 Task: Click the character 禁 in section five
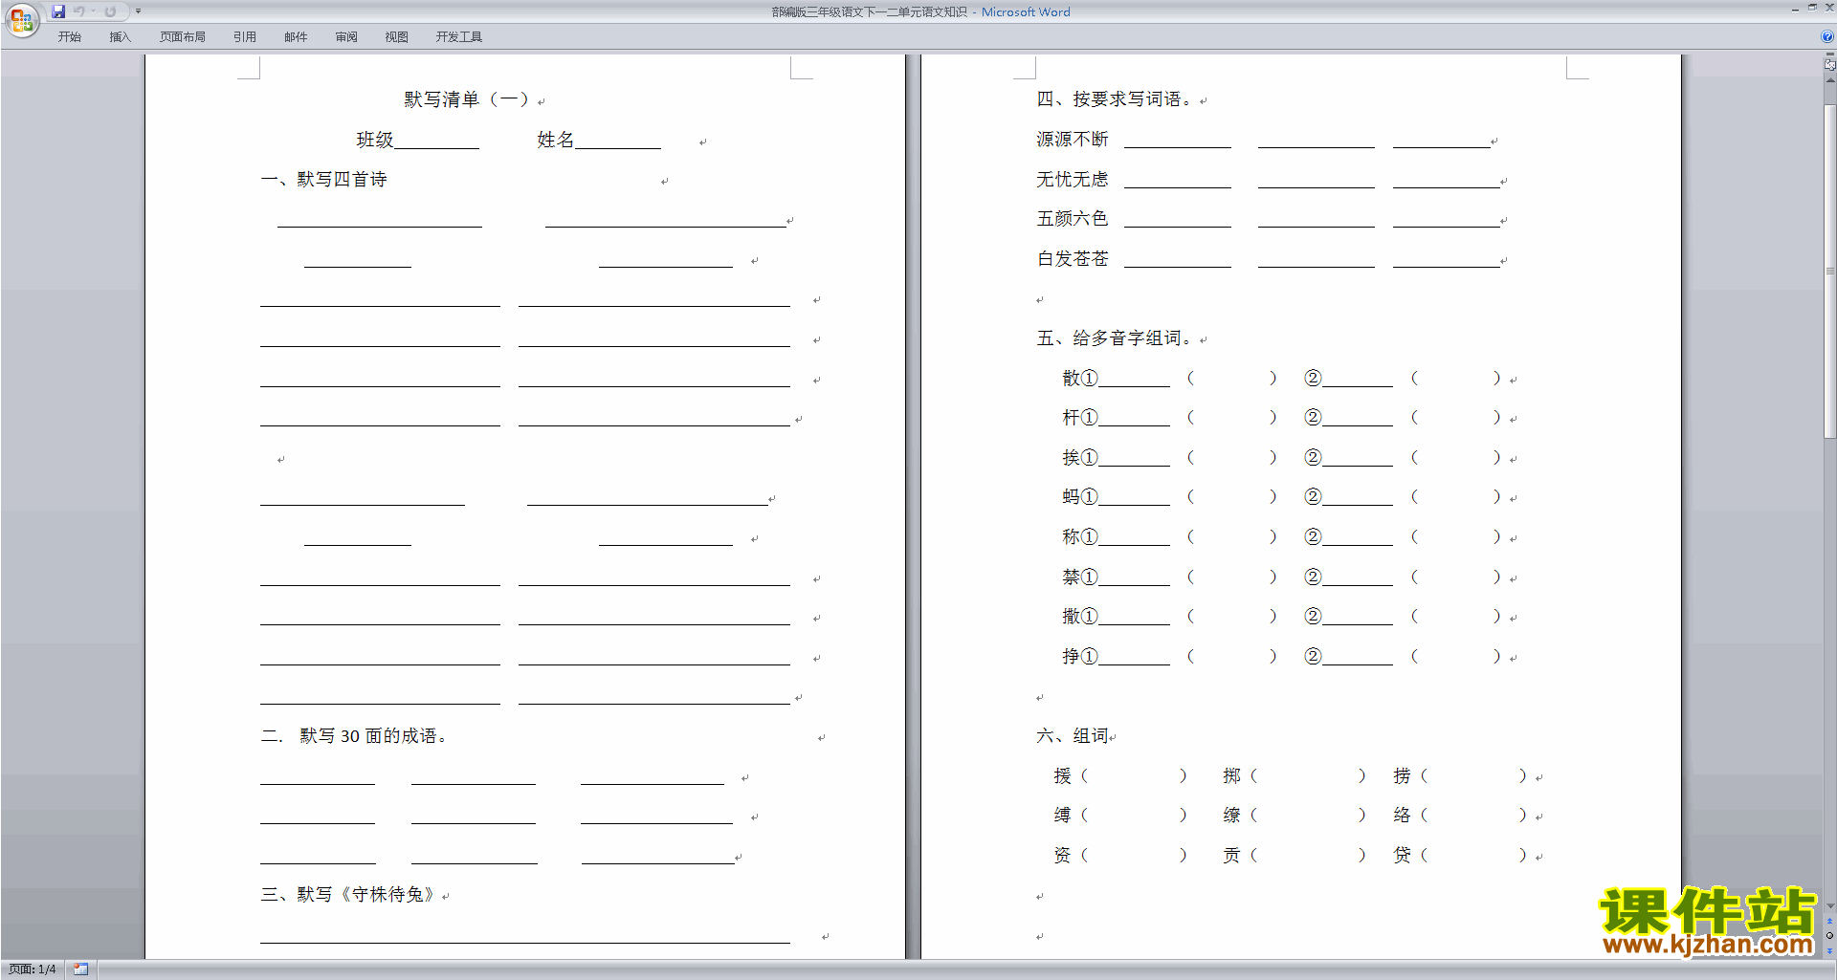coord(1072,577)
